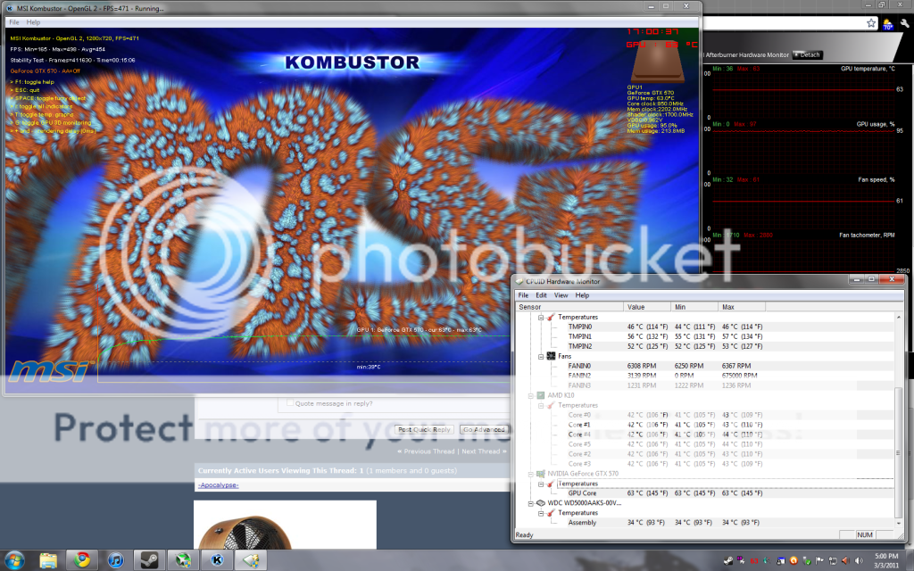Collapse the AMD K10 tree node
Screen dimensions: 914x571
tap(531, 395)
